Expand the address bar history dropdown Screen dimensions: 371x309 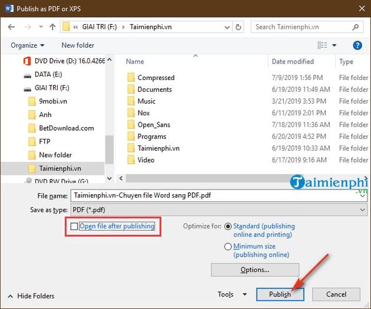click(227, 27)
